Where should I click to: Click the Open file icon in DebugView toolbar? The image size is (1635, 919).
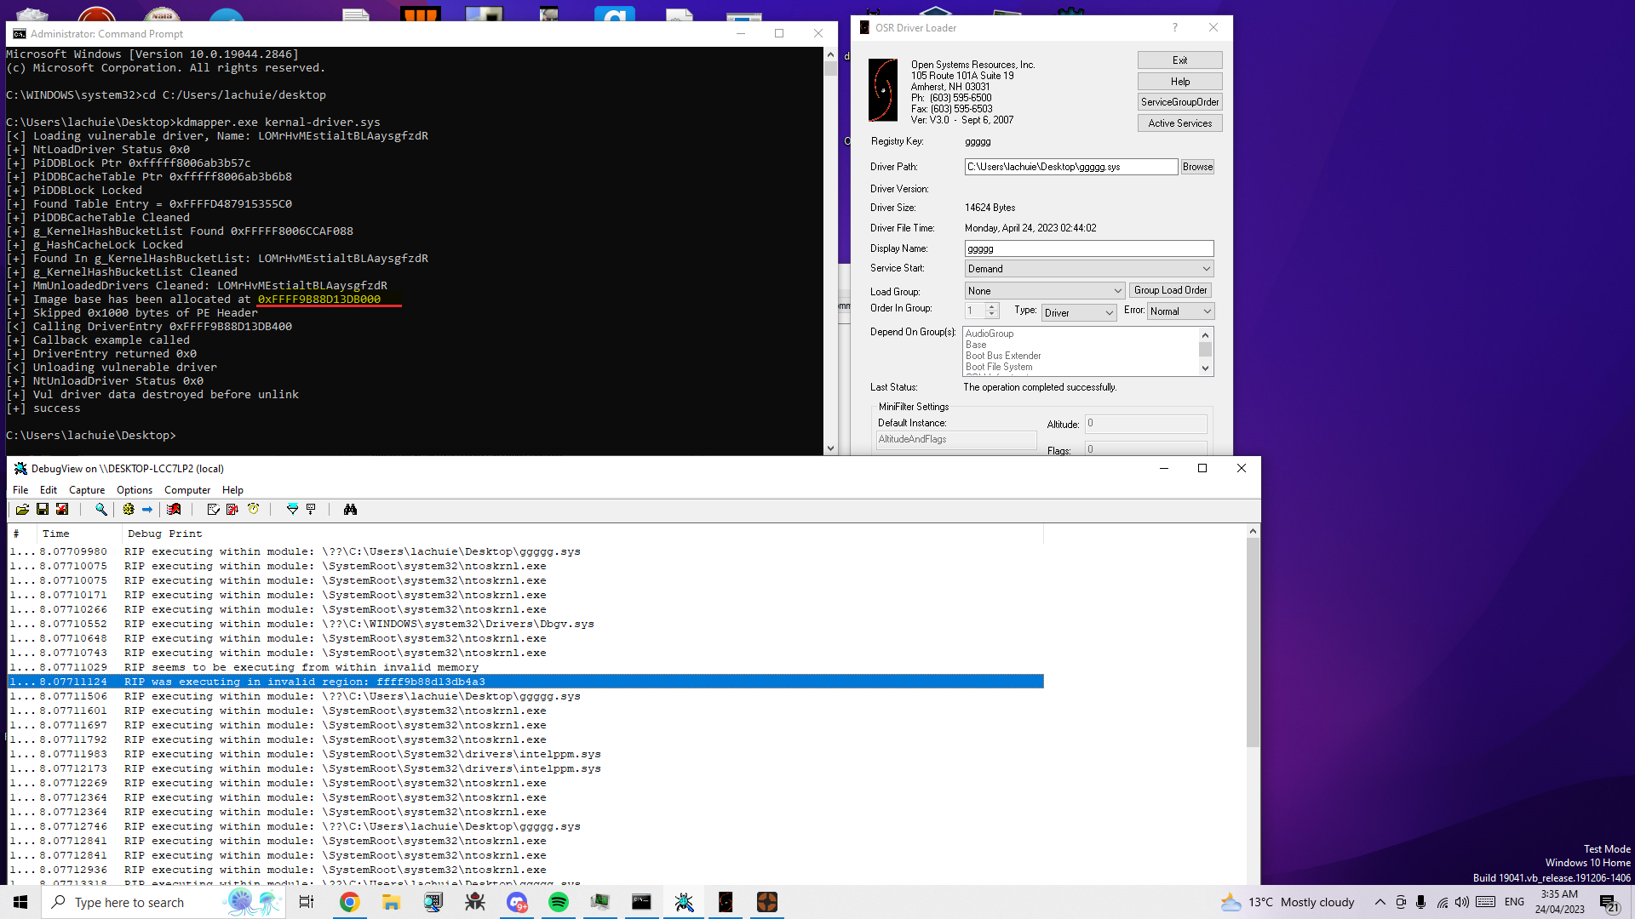click(x=22, y=509)
